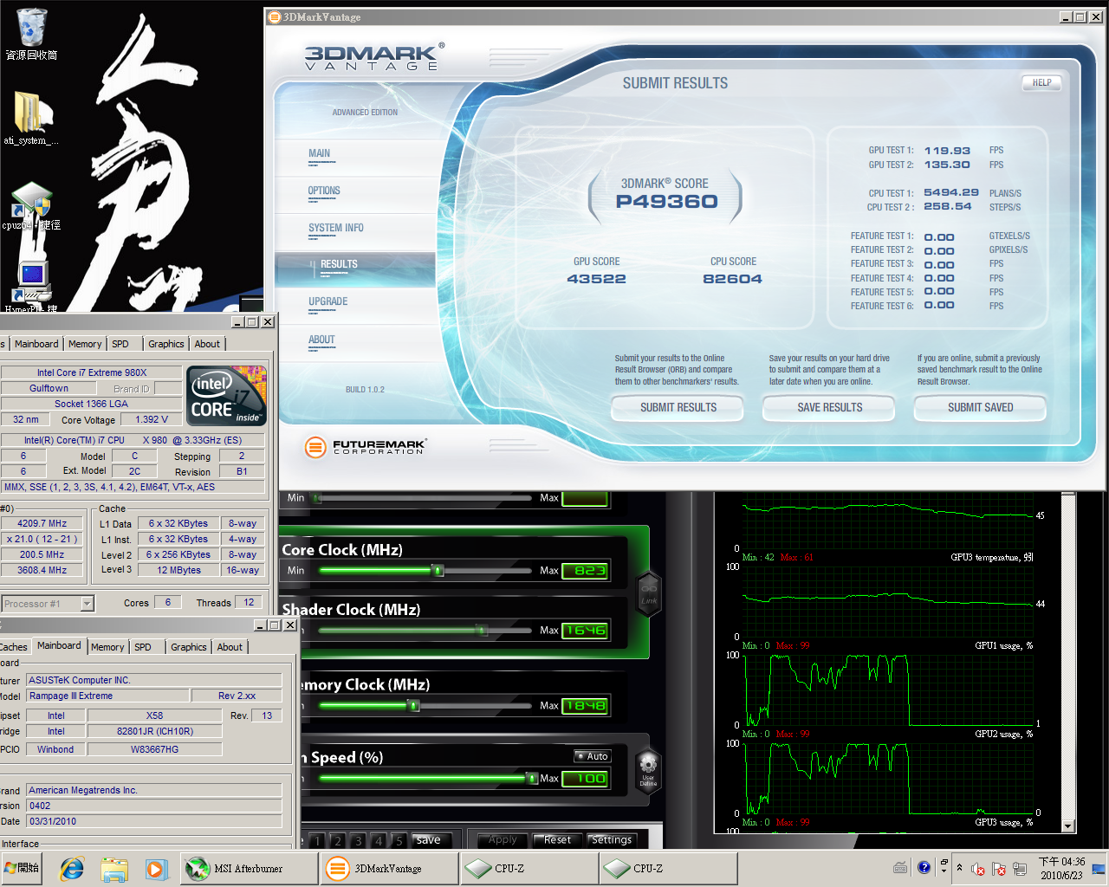Switch to Memory tab in CPU-Z processor window
Image resolution: width=1109 pixels, height=887 pixels.
click(85, 344)
